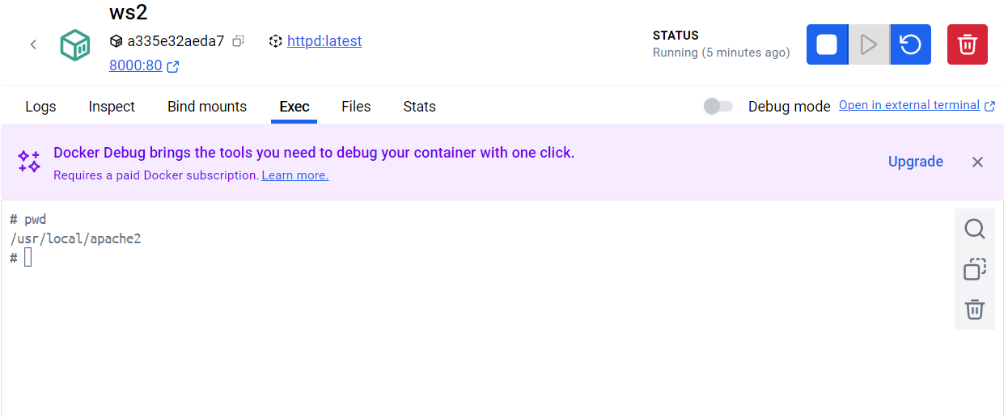The width and height of the screenshot is (1008, 417).
Task: Select the Bind mounts tab
Action: [x=207, y=107]
